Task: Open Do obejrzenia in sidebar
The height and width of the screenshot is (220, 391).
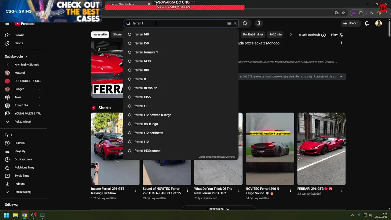Action: point(23,159)
